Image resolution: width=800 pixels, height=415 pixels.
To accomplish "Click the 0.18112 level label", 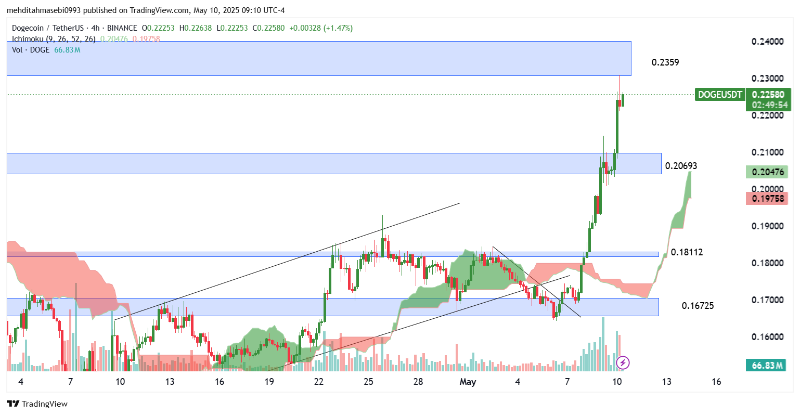I will coord(687,252).
